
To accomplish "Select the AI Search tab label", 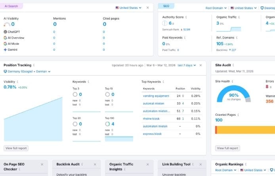I will pos(11,6).
